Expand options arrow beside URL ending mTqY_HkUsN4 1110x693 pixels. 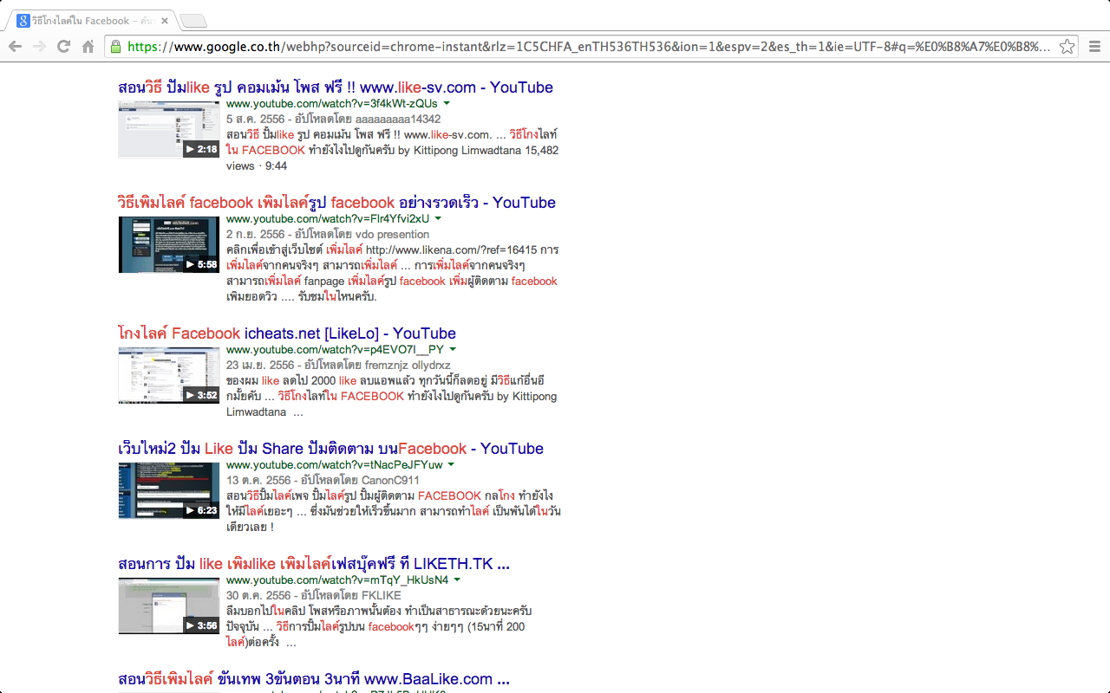[x=457, y=580]
